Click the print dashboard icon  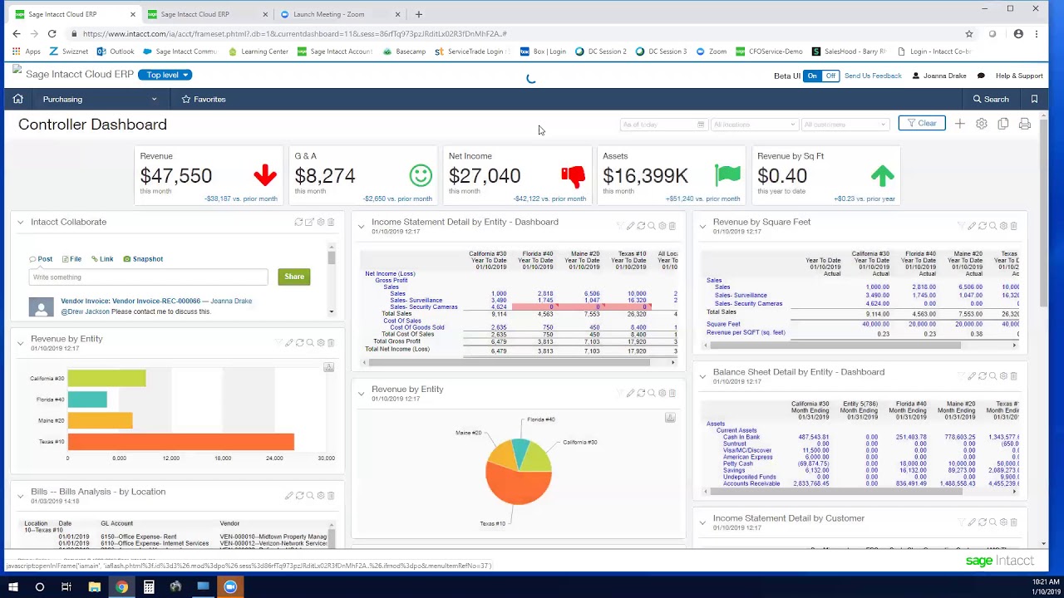coord(1025,124)
